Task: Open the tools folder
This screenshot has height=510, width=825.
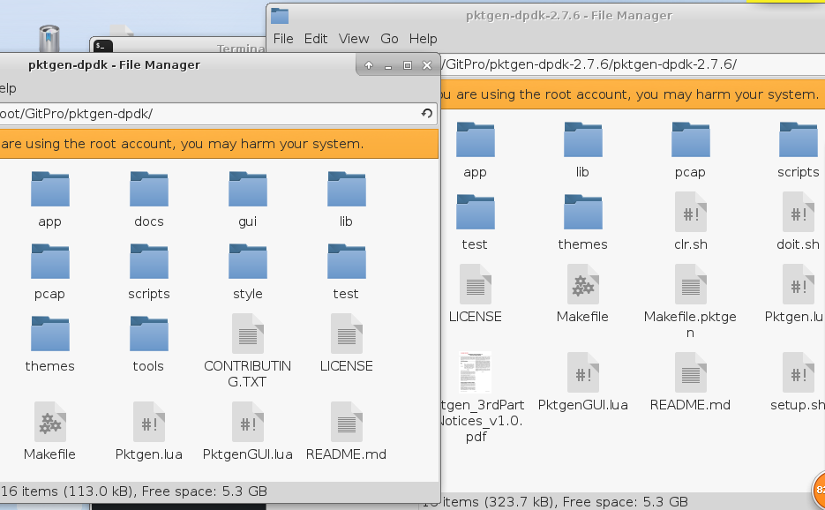Action: point(149,334)
